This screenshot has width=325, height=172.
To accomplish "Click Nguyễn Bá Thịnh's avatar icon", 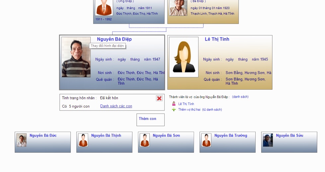I will (83, 140).
